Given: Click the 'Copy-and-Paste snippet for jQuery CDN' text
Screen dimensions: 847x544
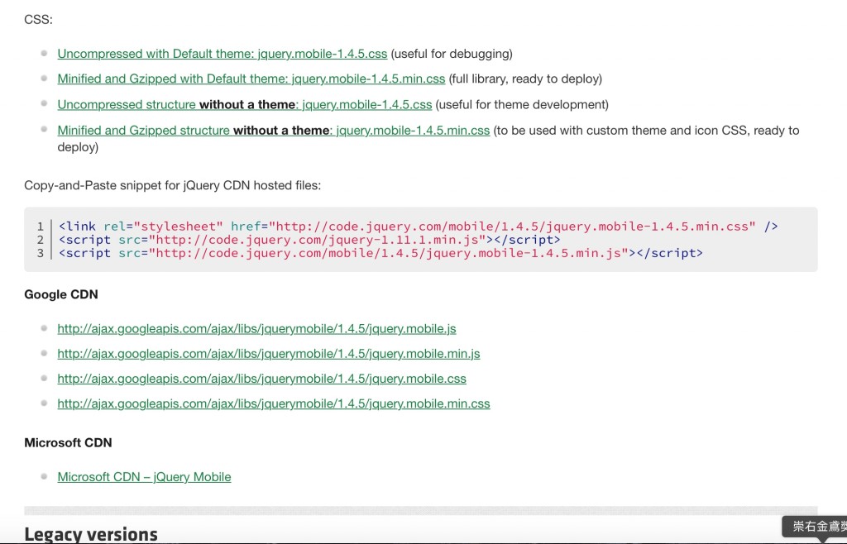Looking at the screenshot, I should point(172,186).
